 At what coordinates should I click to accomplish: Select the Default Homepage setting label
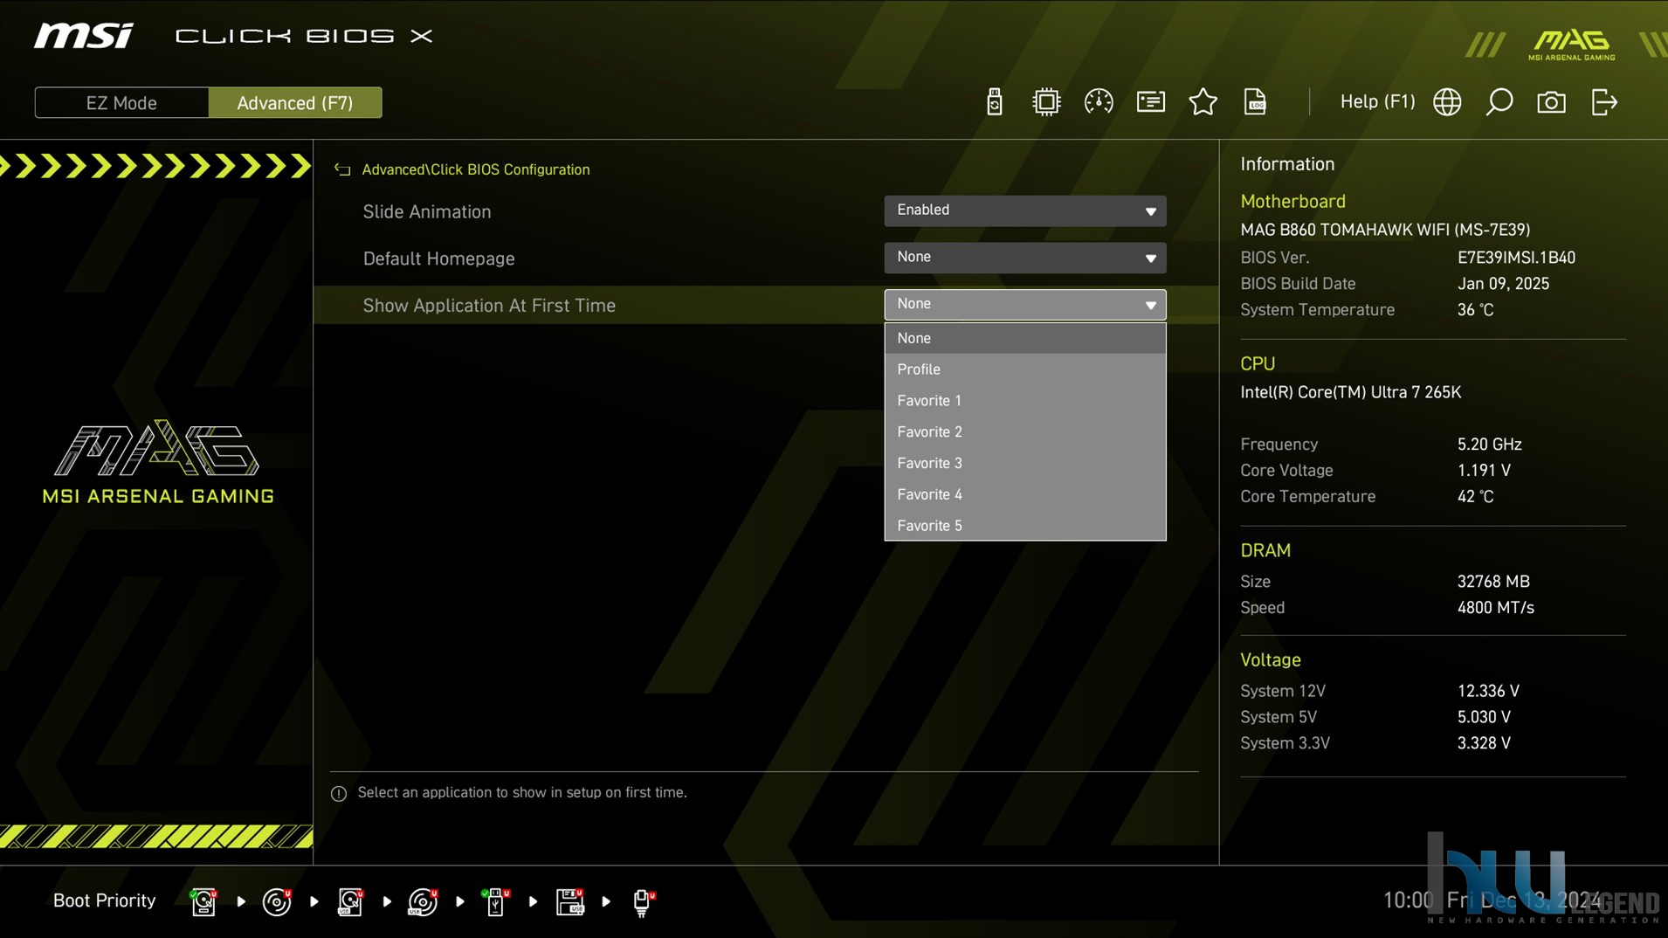point(438,259)
